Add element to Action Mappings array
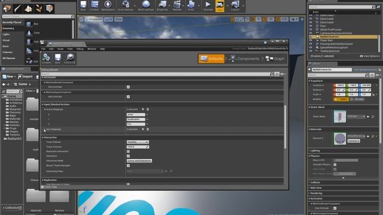383x215 pixels. tap(143, 109)
